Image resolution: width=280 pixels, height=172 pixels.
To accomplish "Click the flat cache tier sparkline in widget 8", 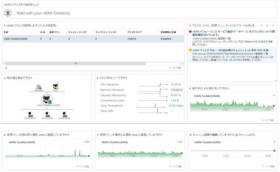I will 233,151.
